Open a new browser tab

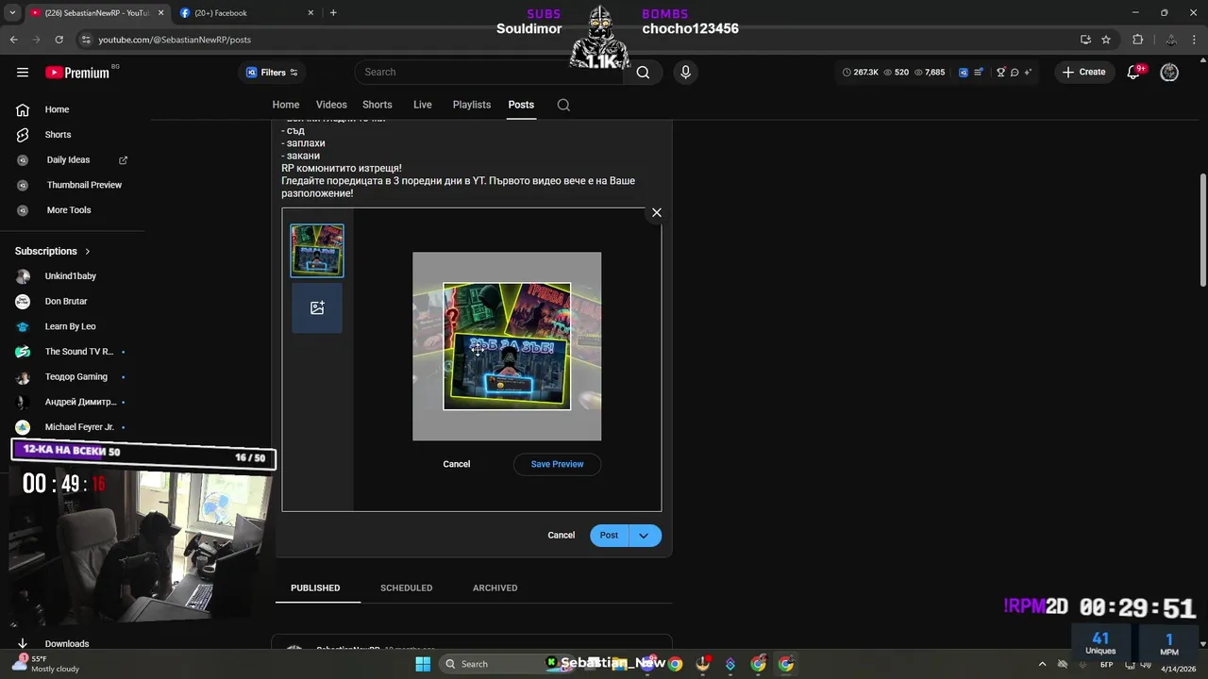(x=333, y=13)
